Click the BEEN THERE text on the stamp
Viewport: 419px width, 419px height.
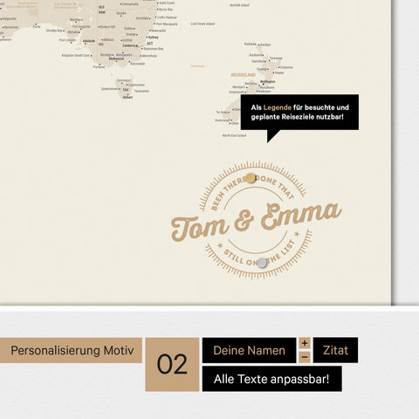[228, 193]
